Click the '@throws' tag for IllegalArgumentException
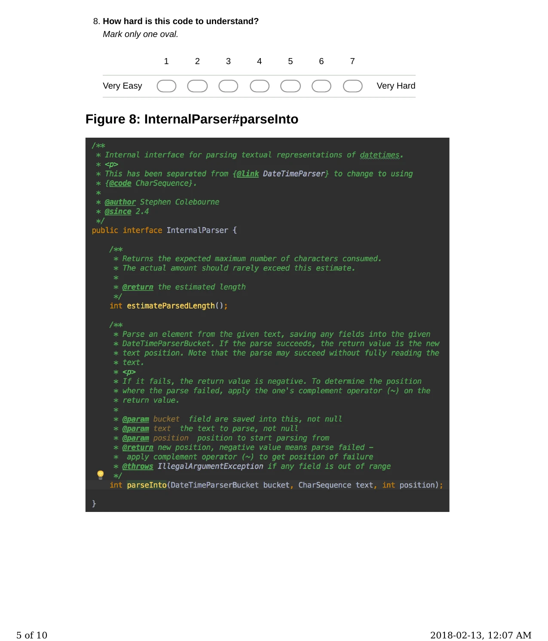Screen dimensions: 548x641 tap(138, 466)
